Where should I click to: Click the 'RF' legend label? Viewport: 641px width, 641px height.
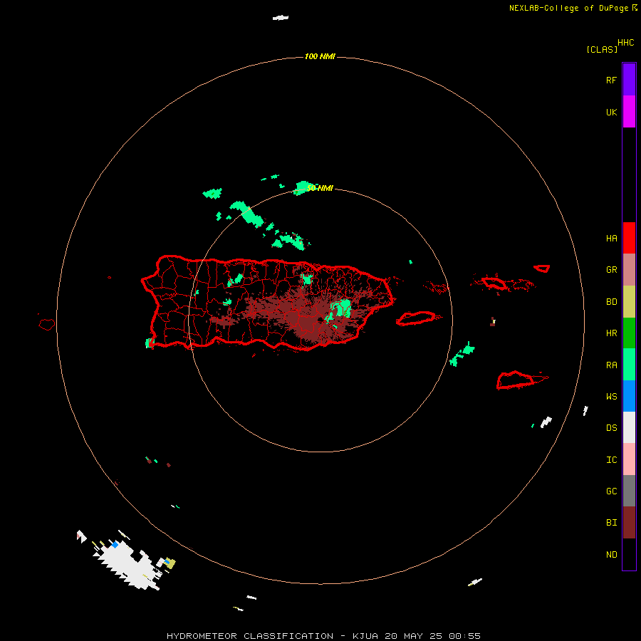pyautogui.click(x=611, y=80)
